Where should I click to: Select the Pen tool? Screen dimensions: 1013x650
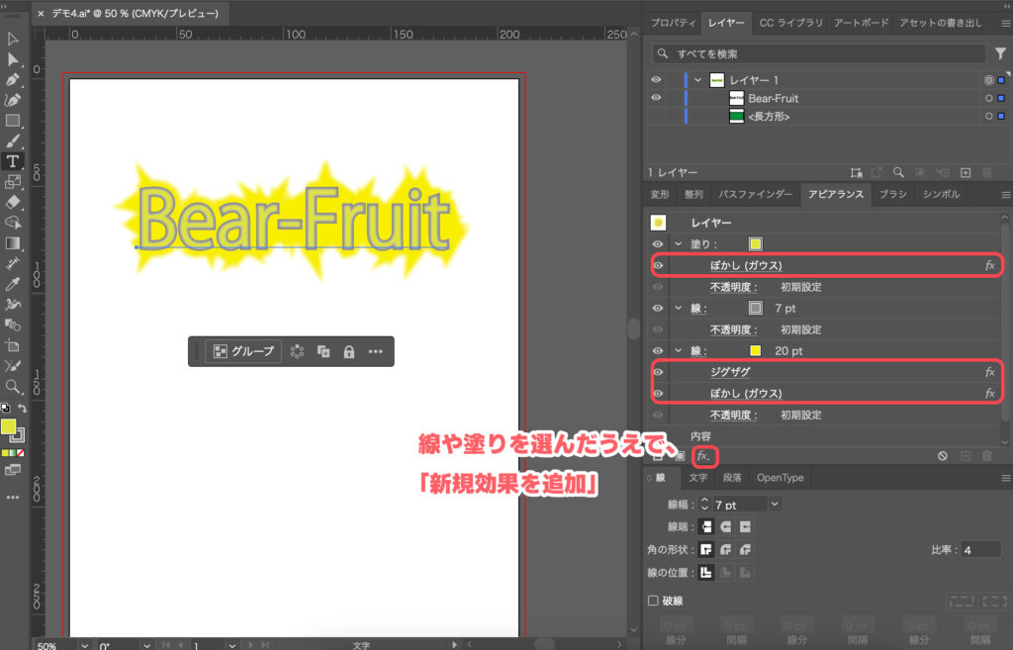[13, 80]
